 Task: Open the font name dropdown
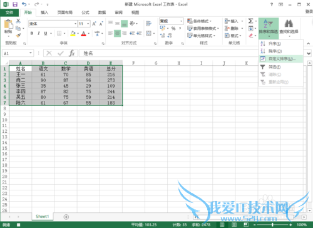pos(75,24)
